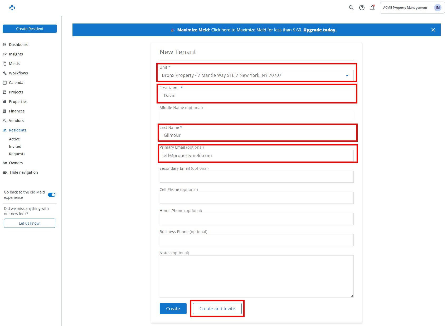
Task: Toggle the old Meld experience switch
Action: pos(52,195)
